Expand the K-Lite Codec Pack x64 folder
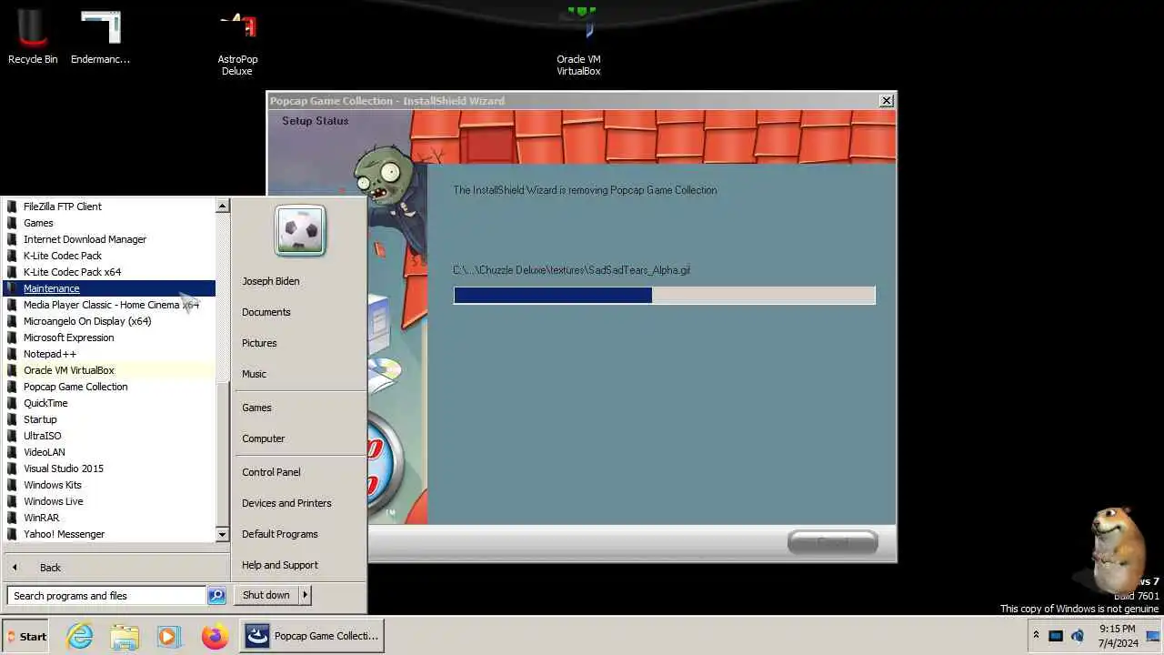This screenshot has width=1164, height=655. tap(110, 272)
